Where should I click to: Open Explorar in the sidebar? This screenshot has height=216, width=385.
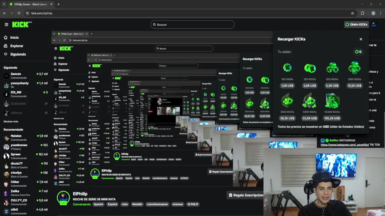click(13, 46)
